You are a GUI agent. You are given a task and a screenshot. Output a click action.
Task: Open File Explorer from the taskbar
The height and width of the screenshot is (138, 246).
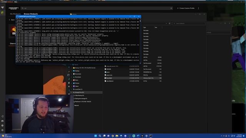pyautogui.click(x=117, y=136)
